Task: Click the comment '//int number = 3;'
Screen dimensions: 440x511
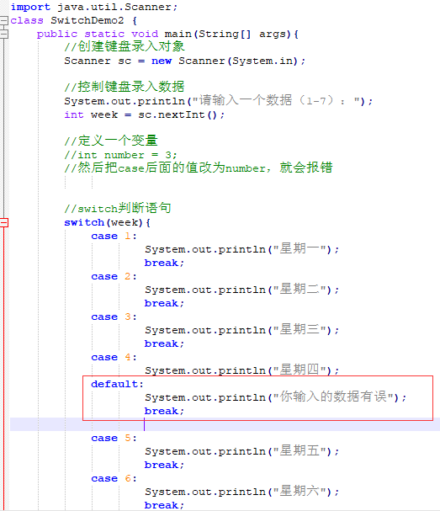Action: point(120,155)
